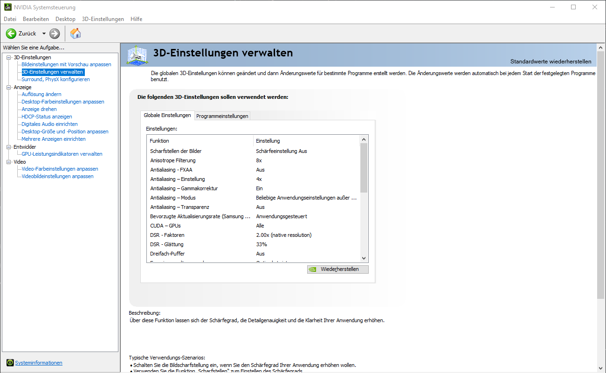Open HDCP-Status anzeigen
The image size is (606, 373).
47,117
